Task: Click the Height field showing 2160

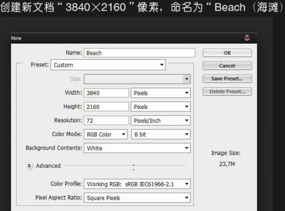Action: click(x=106, y=107)
